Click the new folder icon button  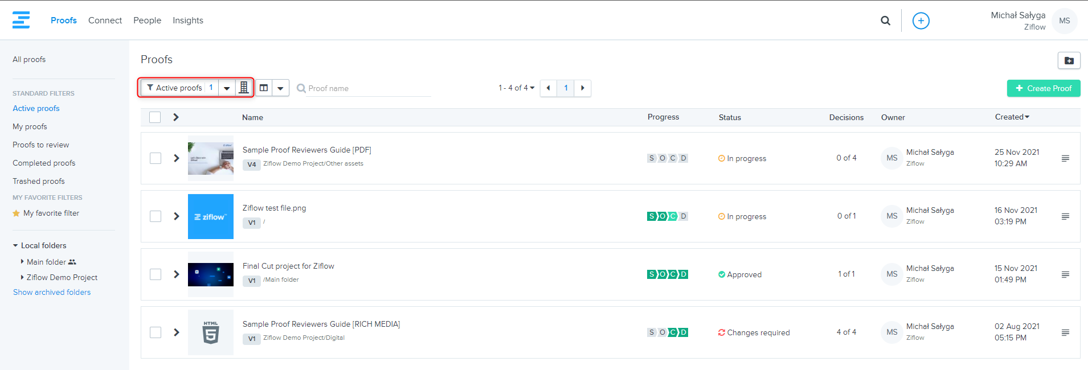(1069, 60)
